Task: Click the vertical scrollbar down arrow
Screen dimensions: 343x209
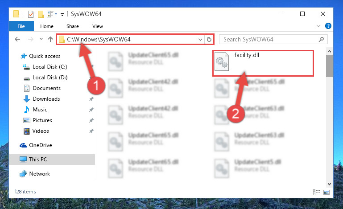Action: point(329,184)
